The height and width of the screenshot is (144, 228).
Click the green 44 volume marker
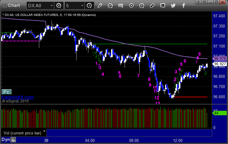click(220, 113)
